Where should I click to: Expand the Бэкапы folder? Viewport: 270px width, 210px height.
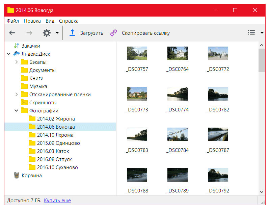coord(16,62)
